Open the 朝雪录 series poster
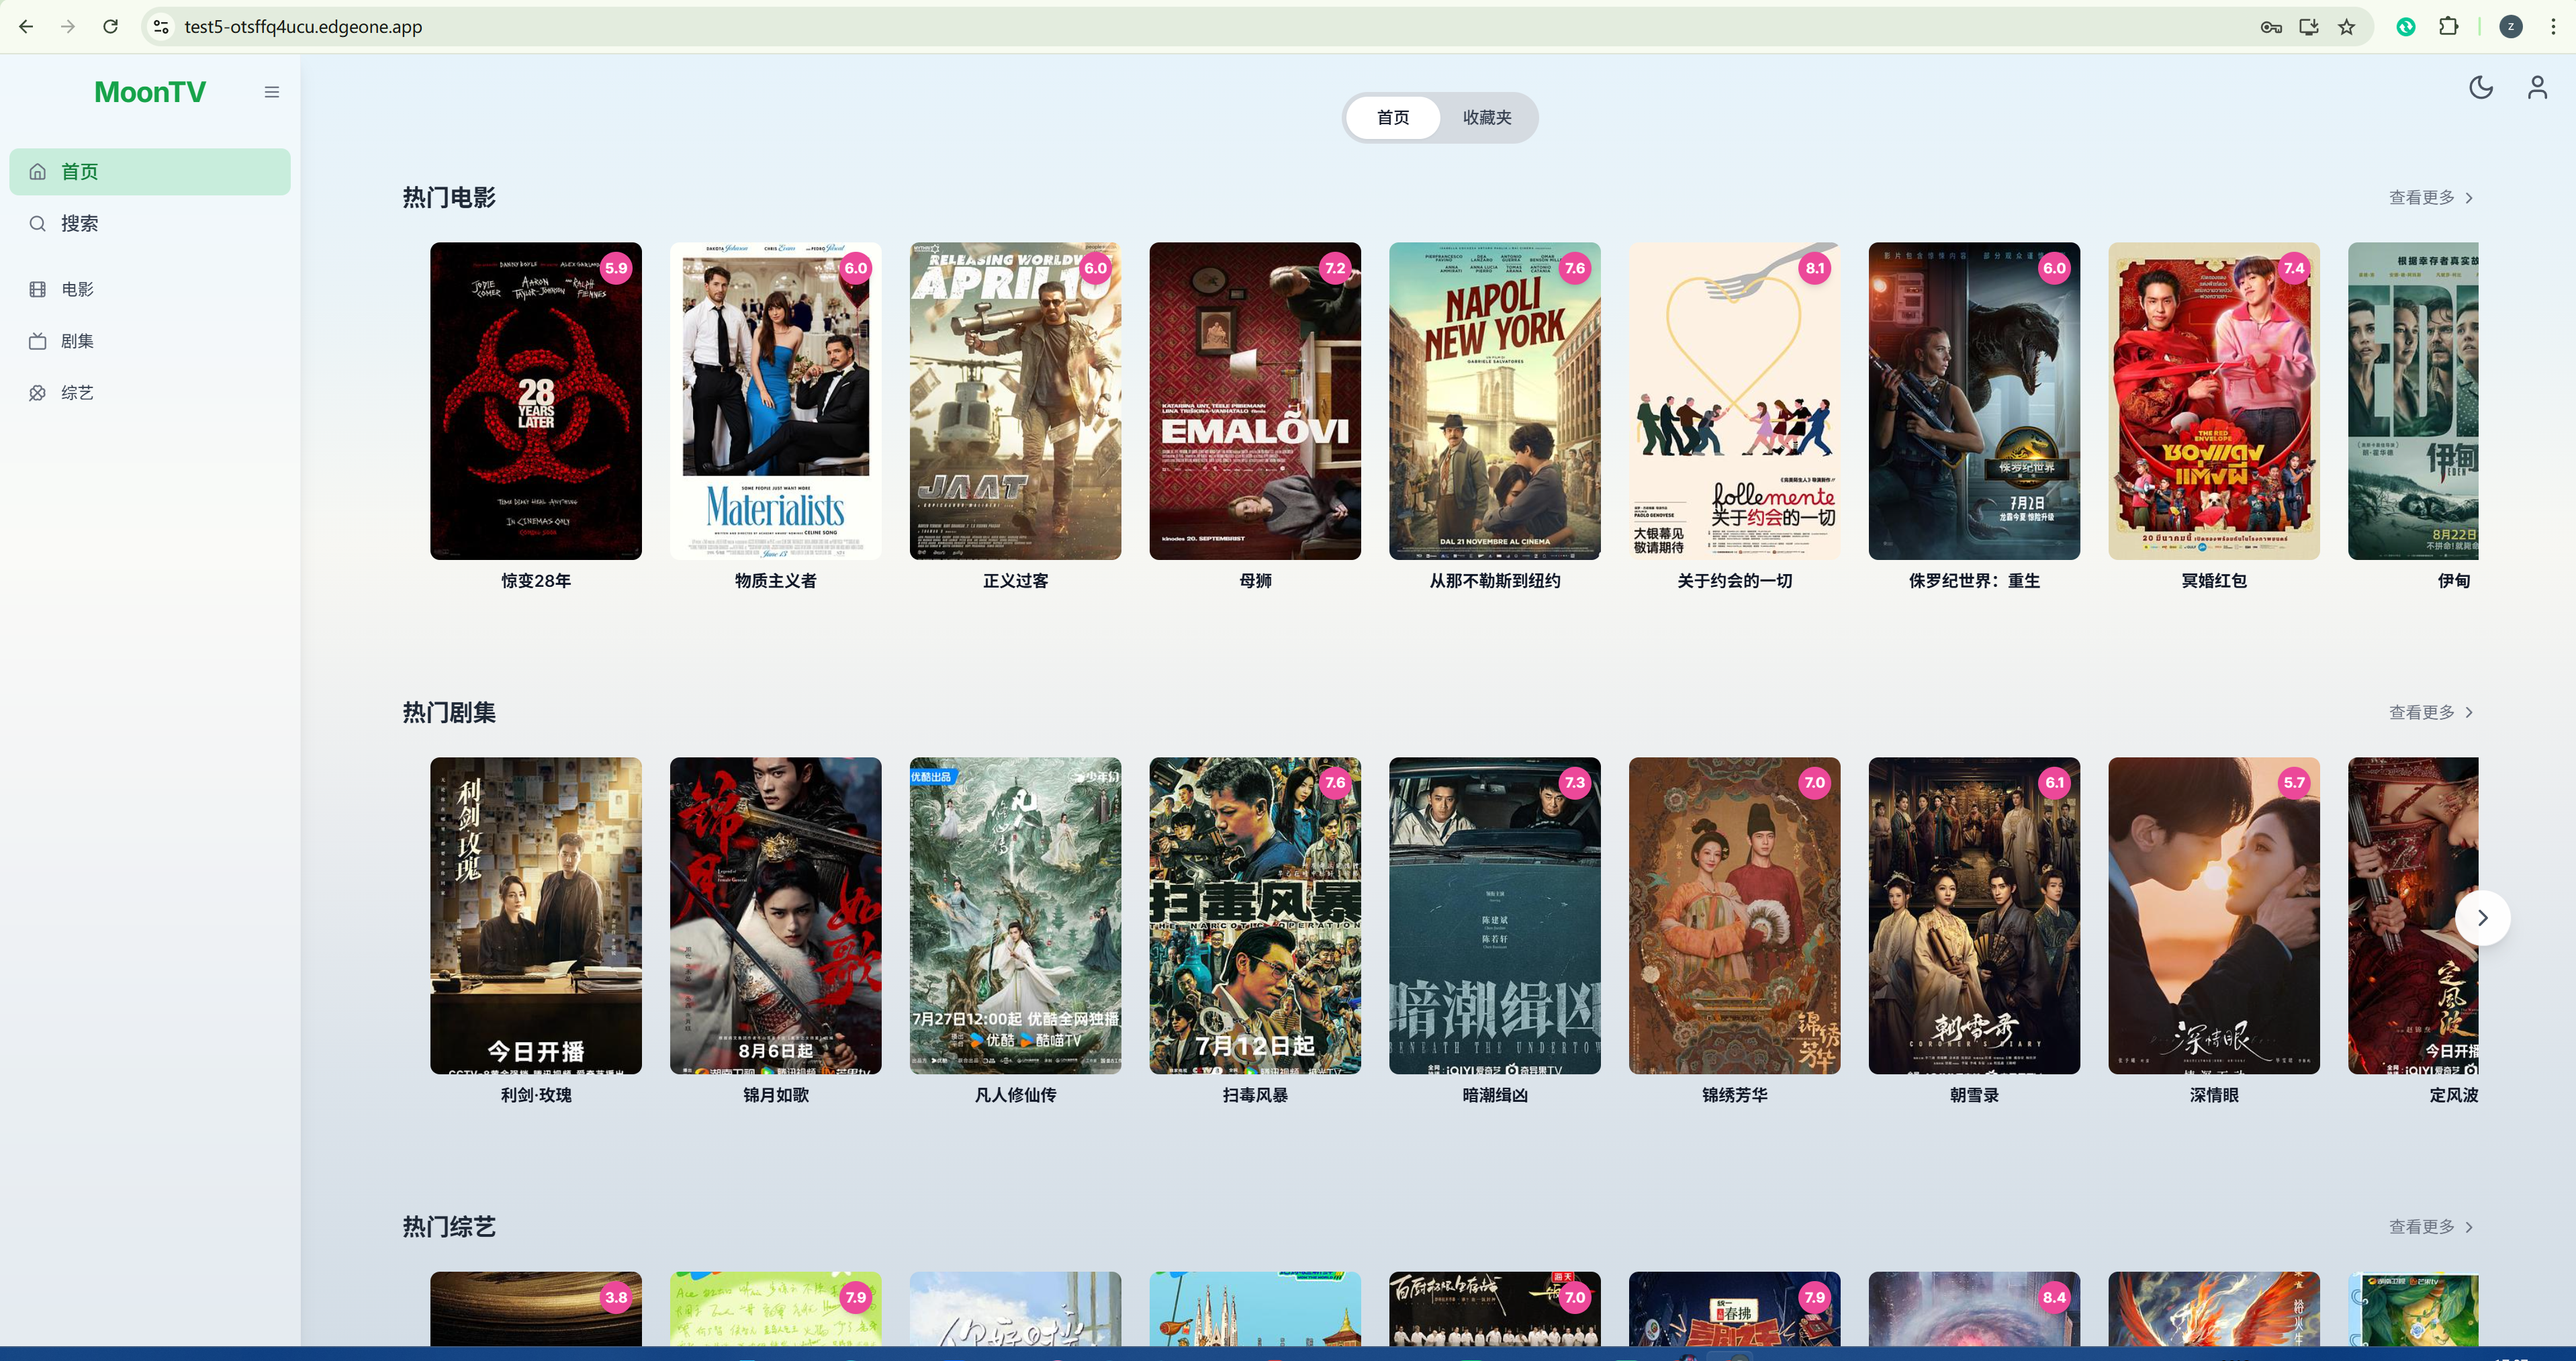The height and width of the screenshot is (1361, 2576). (1975, 916)
